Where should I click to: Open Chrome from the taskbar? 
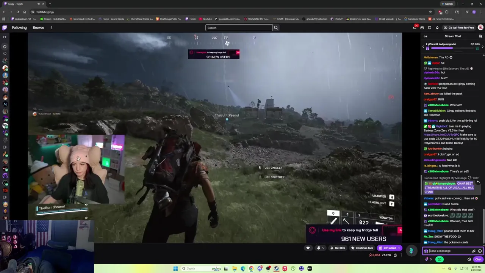[251, 268]
